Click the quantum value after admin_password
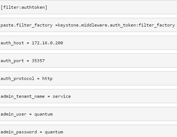The width and height of the screenshot is (177, 137). tap(54, 132)
